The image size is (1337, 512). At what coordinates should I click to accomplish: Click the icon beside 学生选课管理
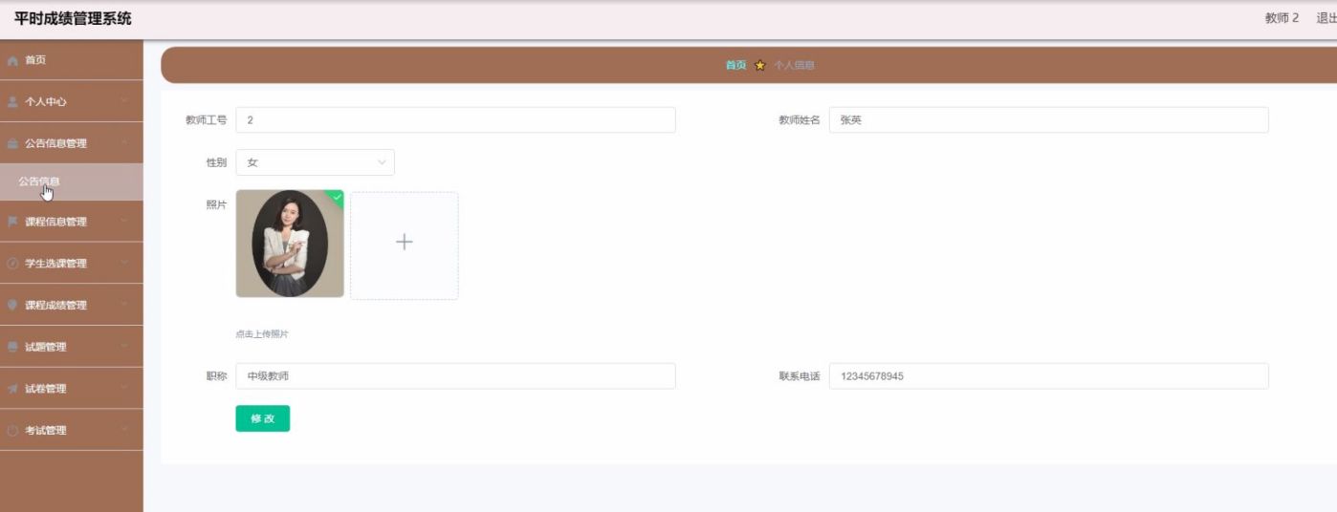pos(12,264)
